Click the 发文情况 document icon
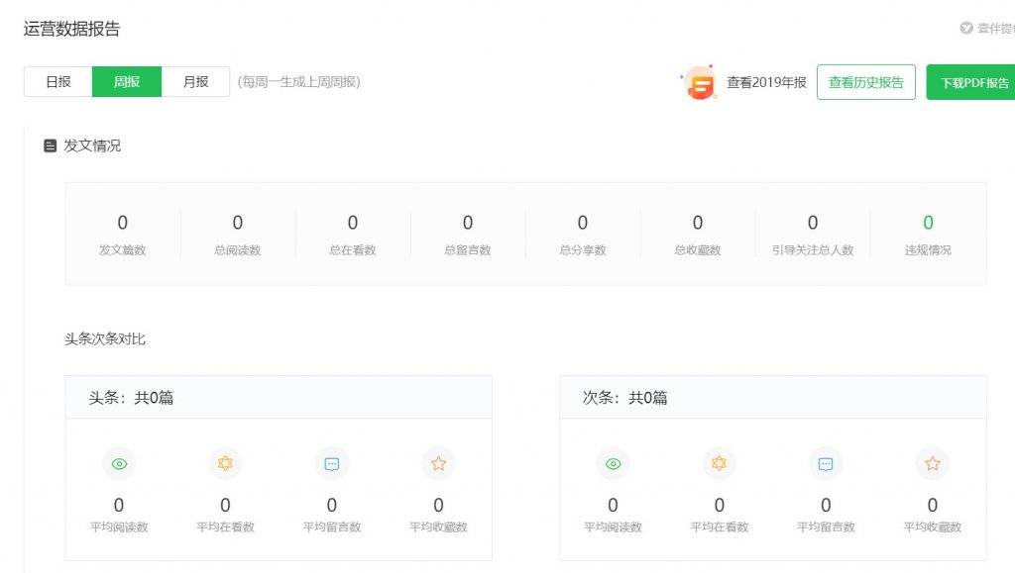The height and width of the screenshot is (573, 1015). [51, 146]
